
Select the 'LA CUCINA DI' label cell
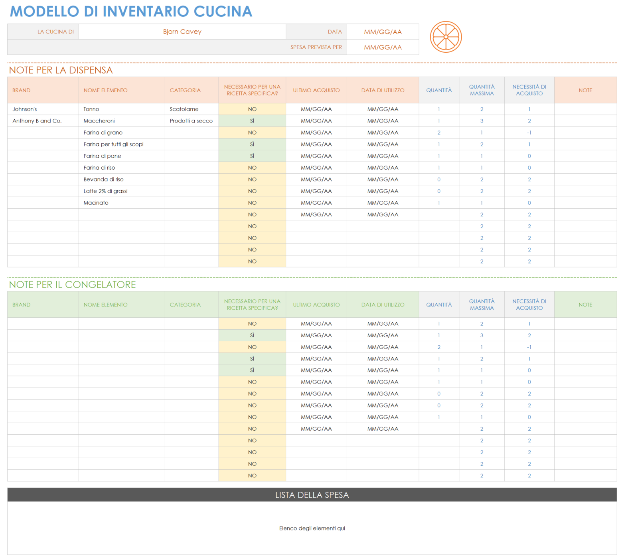(x=43, y=32)
